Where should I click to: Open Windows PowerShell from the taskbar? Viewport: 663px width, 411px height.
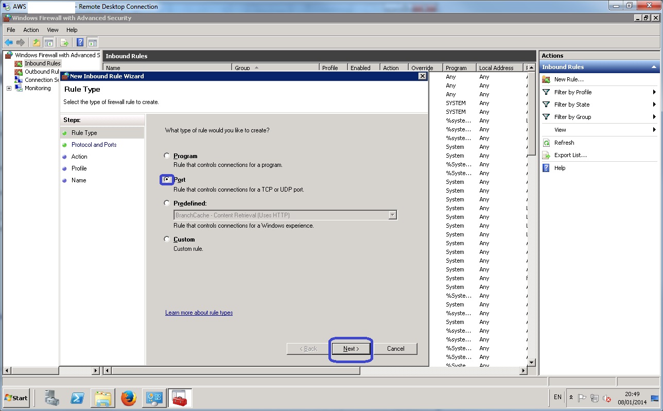[x=77, y=398]
